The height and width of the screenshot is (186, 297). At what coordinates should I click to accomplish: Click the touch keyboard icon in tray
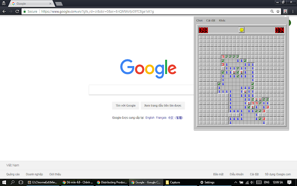[x=259, y=182]
